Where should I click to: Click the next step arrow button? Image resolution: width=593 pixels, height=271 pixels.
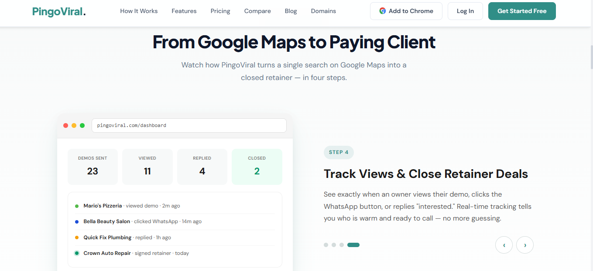[525, 245]
